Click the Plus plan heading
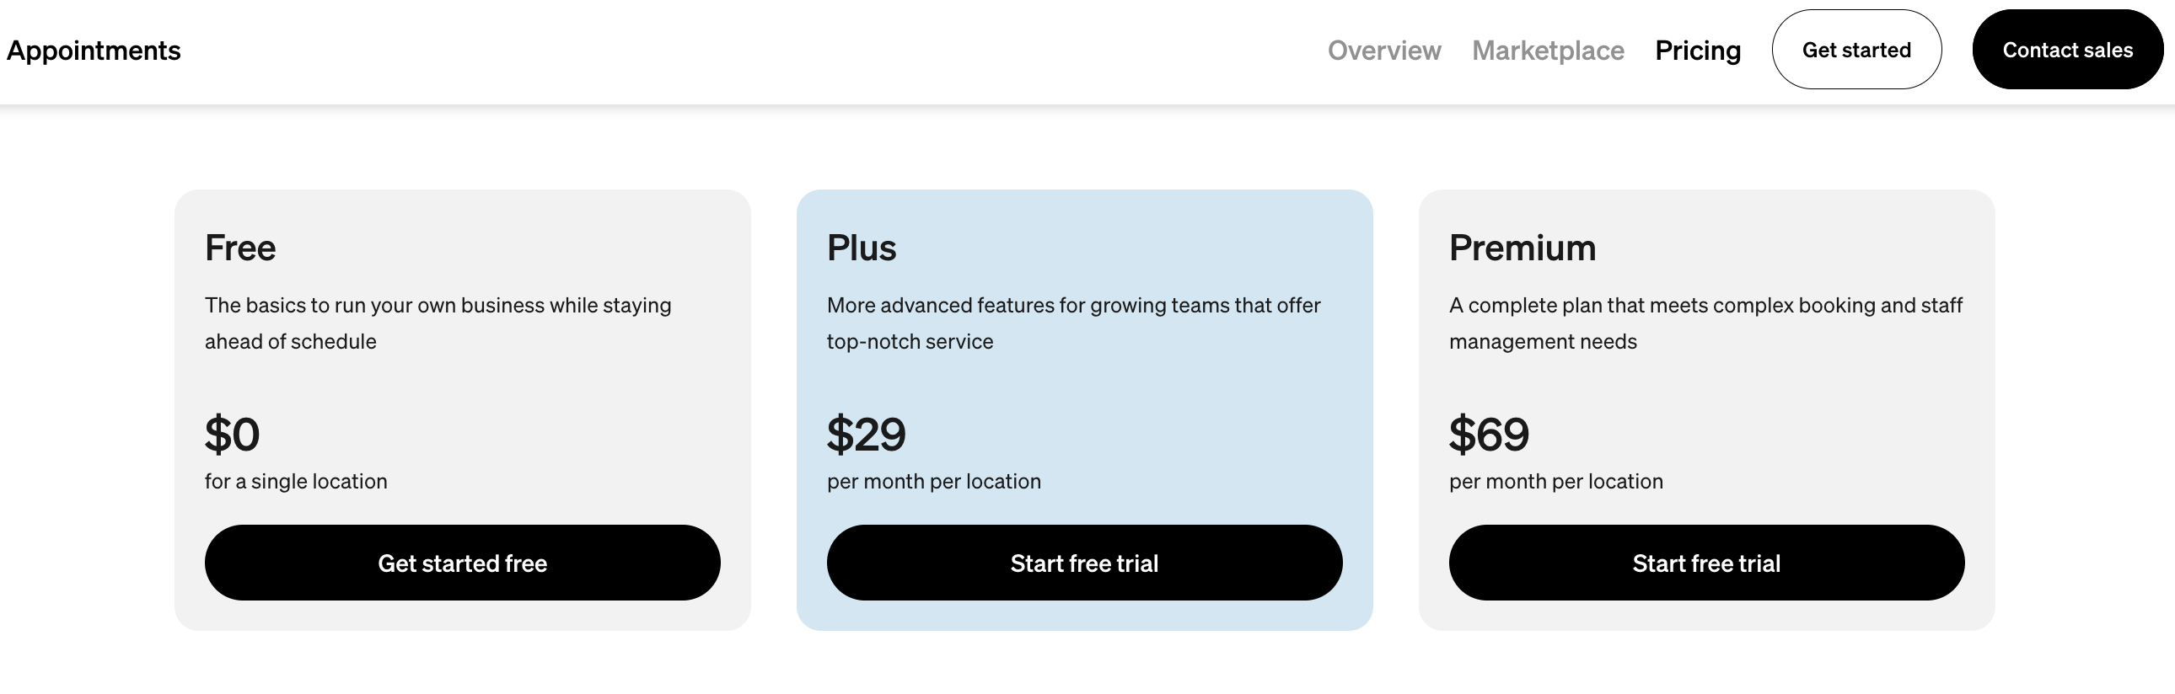2175x694 pixels. coord(862,248)
